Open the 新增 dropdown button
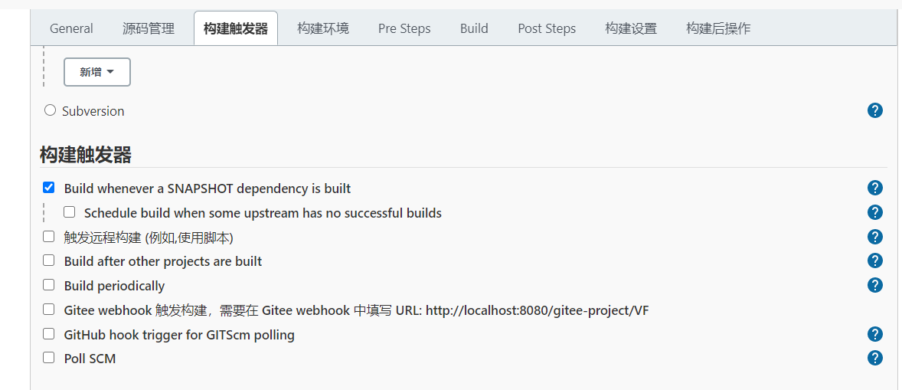The width and height of the screenshot is (902, 390). pos(97,72)
